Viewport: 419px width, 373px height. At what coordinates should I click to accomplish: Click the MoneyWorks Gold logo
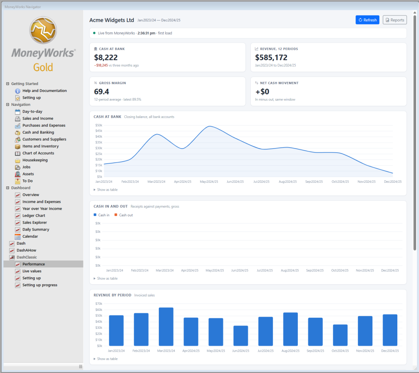tap(43, 44)
